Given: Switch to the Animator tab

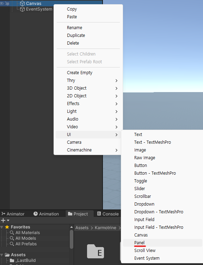Looking at the screenshot, I should click(x=13, y=214).
